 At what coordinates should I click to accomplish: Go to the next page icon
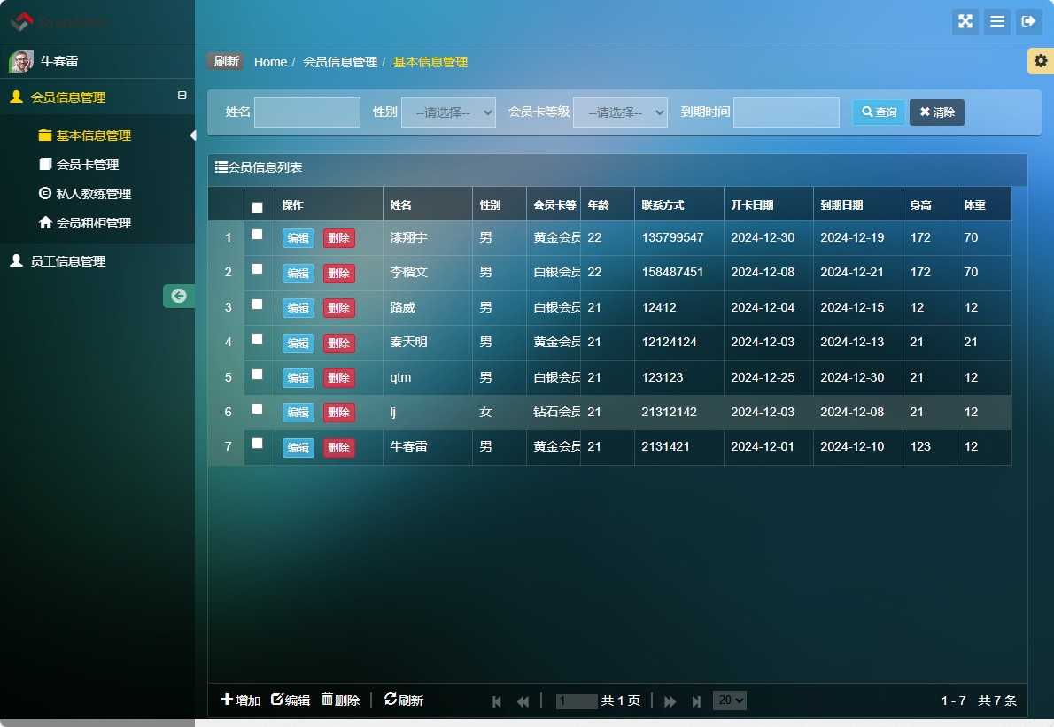[670, 701]
